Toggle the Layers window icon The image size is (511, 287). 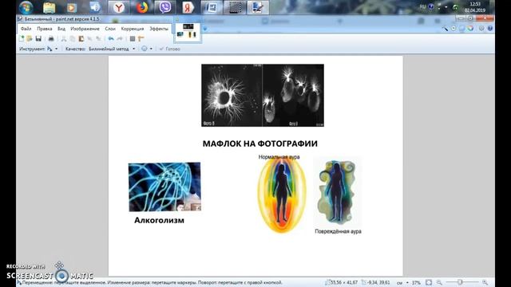tap(461, 29)
